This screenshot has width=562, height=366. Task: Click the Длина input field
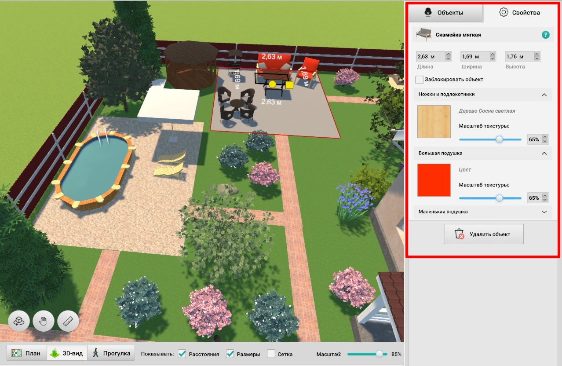point(431,56)
